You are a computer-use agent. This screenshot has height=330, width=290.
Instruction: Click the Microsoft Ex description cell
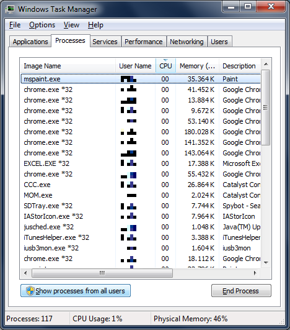point(241,163)
